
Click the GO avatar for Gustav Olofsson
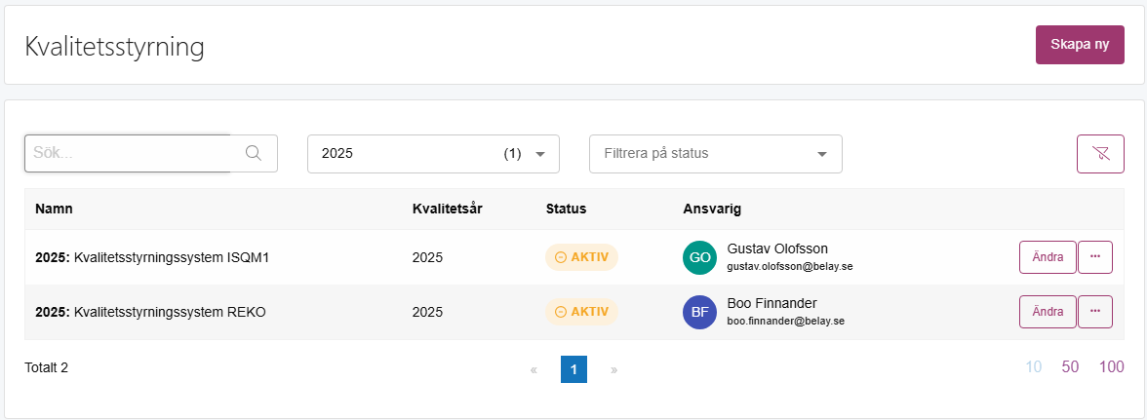point(700,257)
